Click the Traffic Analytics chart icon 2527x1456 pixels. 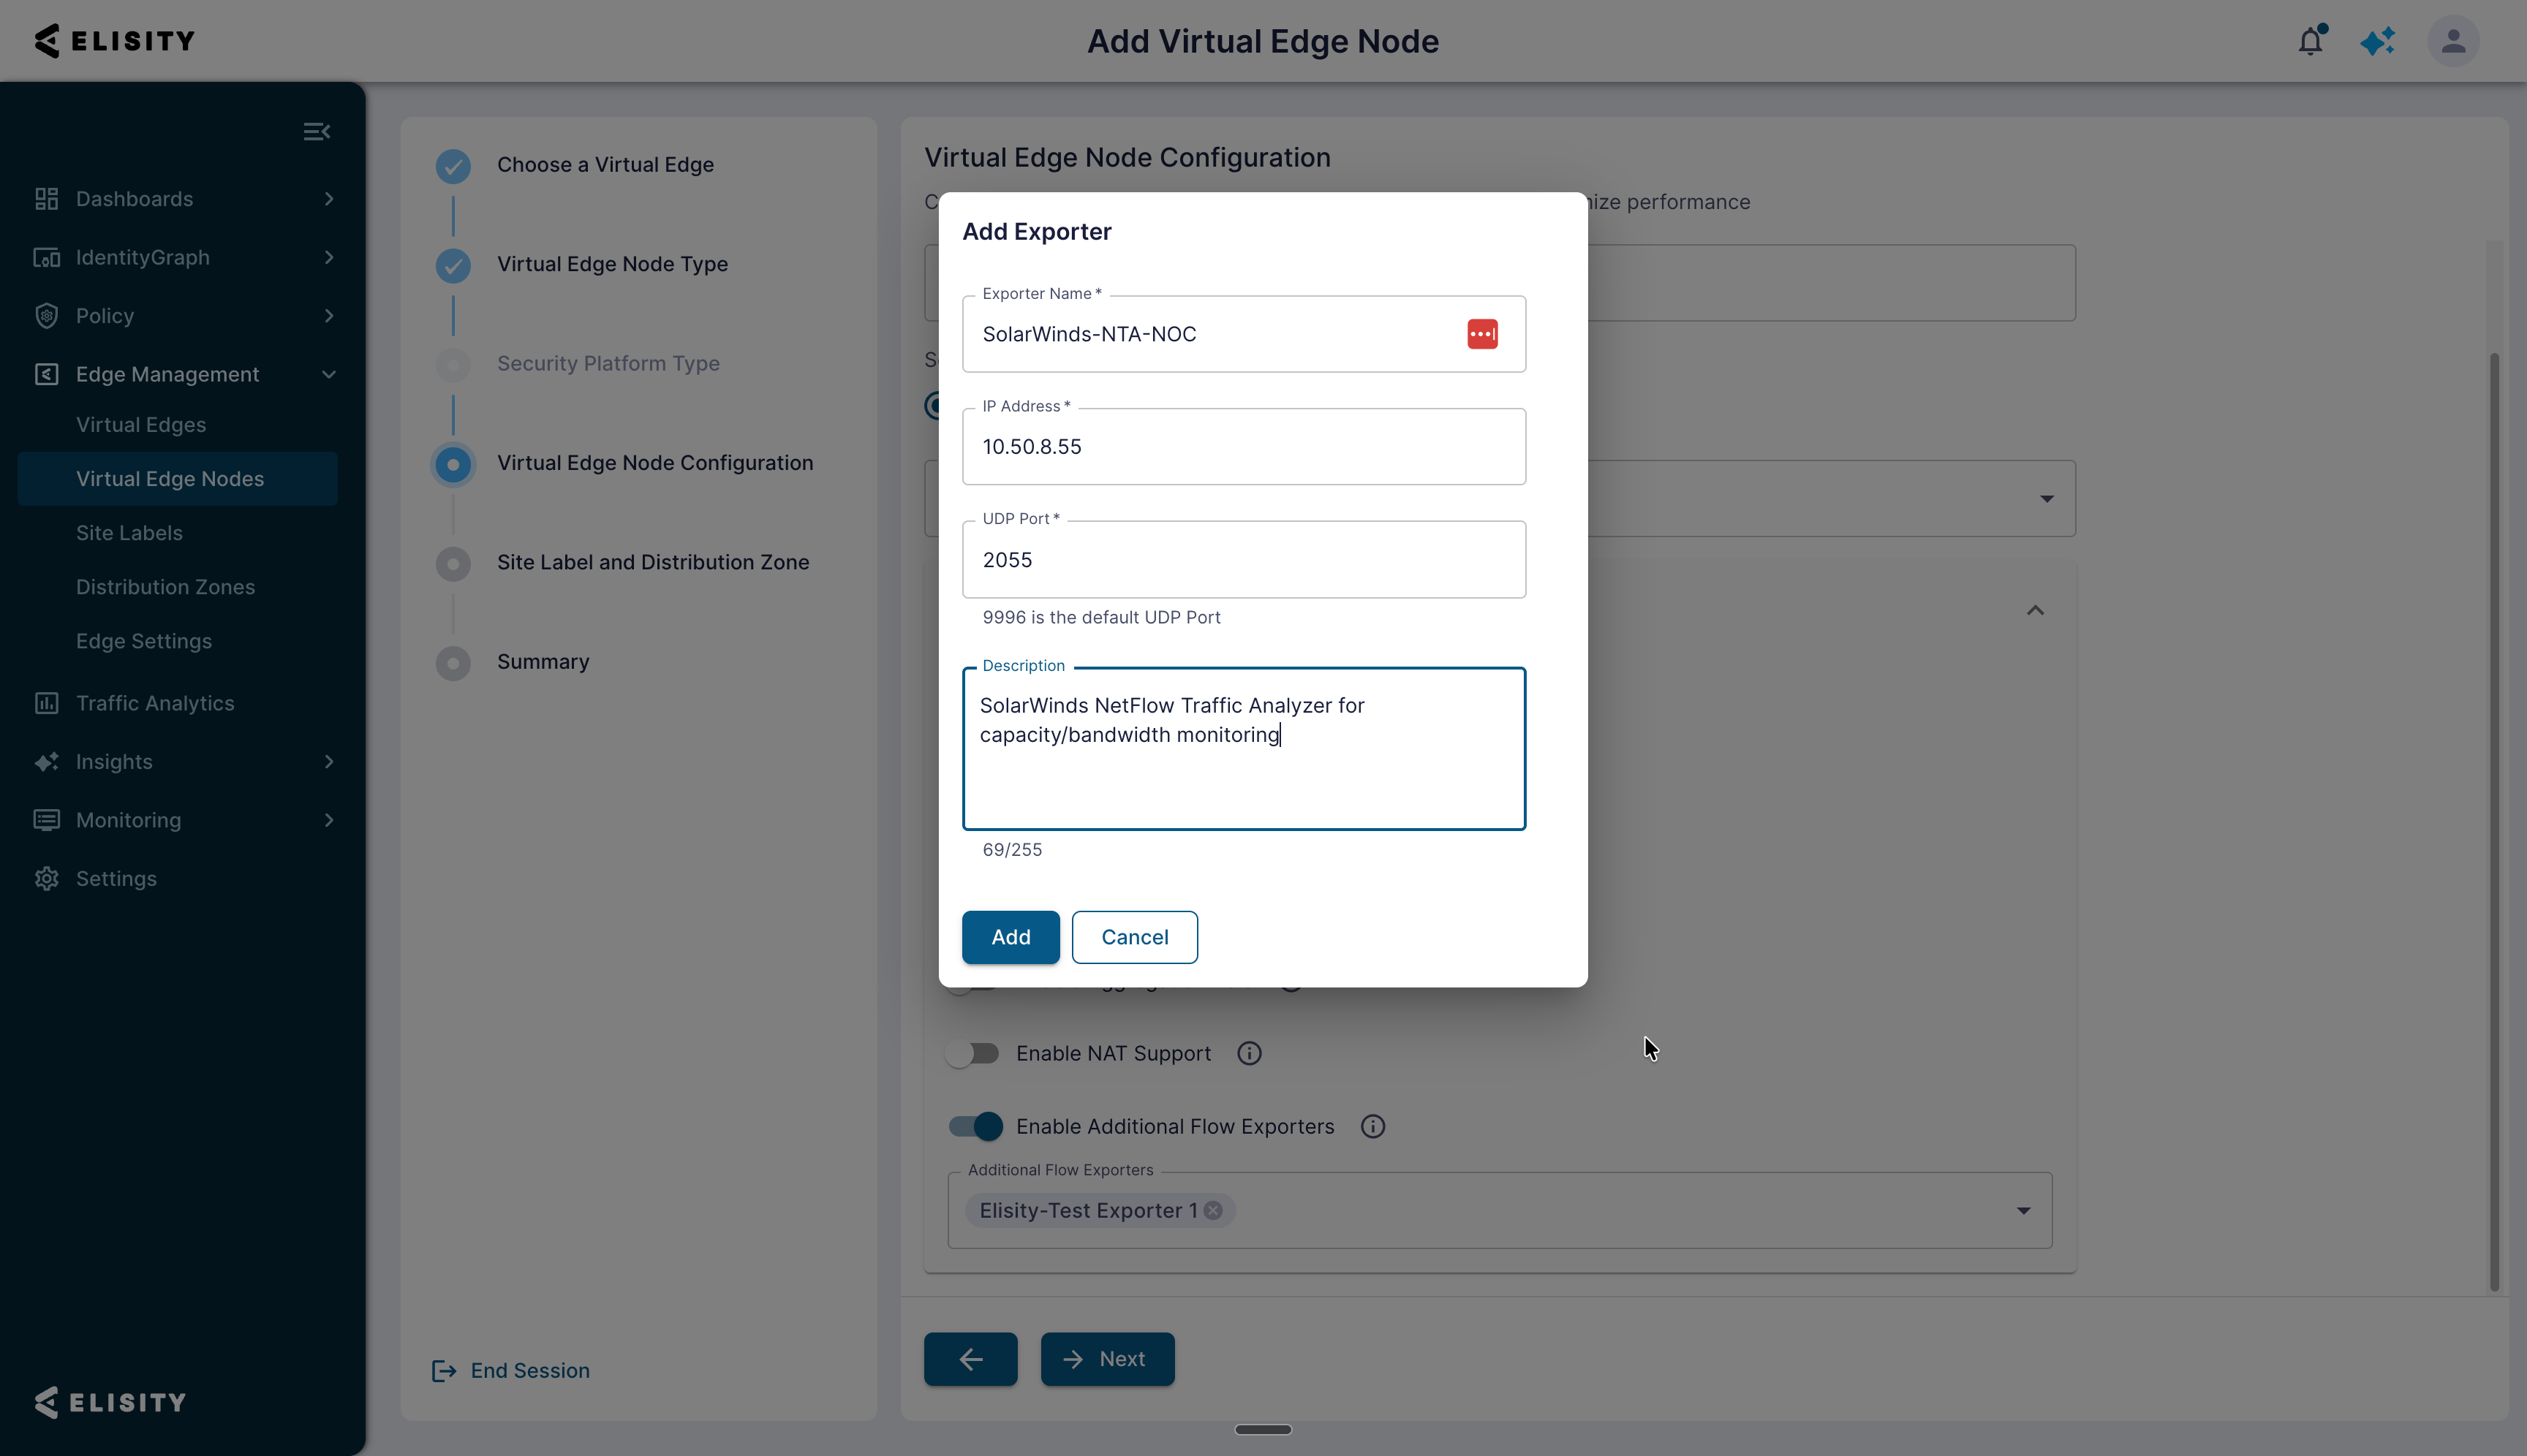tap(46, 703)
